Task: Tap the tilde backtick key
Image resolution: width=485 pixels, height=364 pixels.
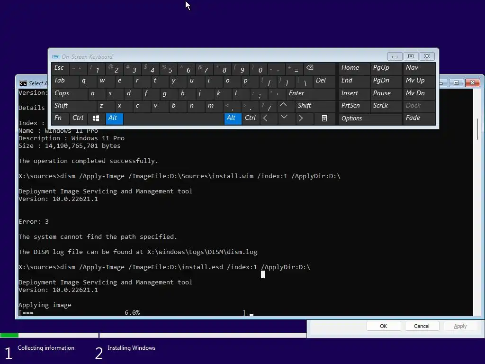Action: click(78, 69)
